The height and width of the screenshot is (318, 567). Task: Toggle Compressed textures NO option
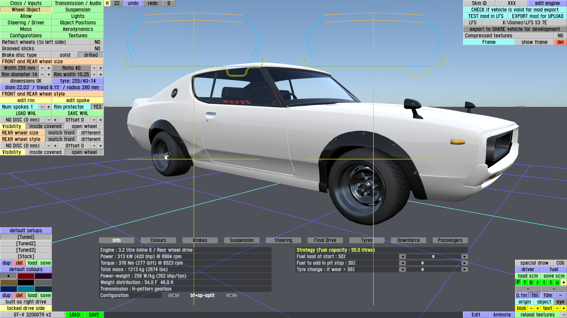(x=560, y=36)
